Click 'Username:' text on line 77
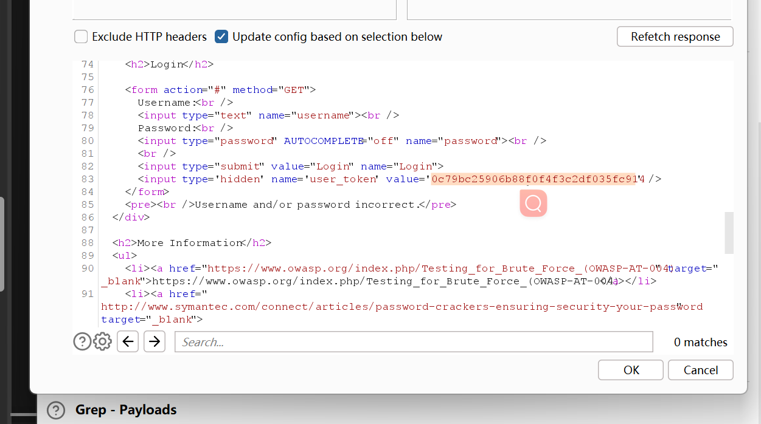761x424 pixels. click(166, 103)
